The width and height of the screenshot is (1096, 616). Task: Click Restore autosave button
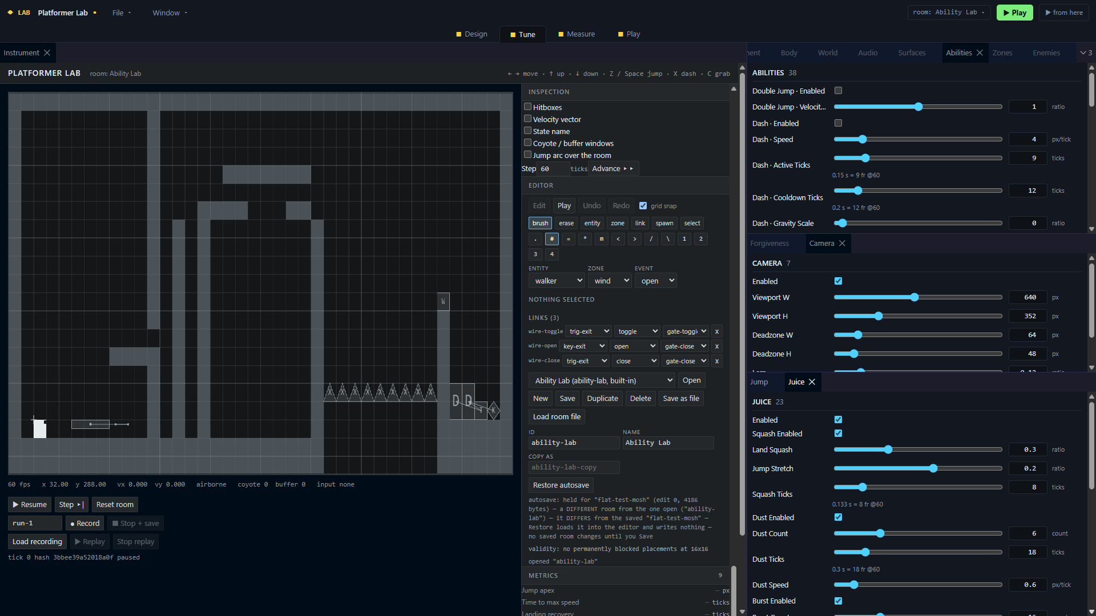click(561, 485)
